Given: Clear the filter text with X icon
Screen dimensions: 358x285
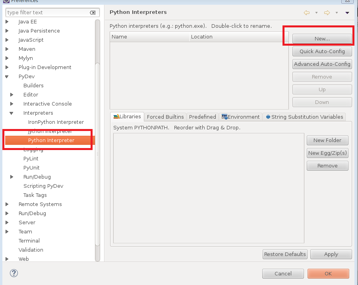Looking at the screenshot, I should pos(93,13).
